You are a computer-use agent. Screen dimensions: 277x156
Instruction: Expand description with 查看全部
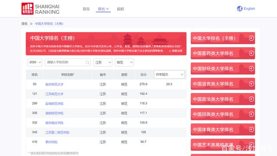[x=175, y=51]
